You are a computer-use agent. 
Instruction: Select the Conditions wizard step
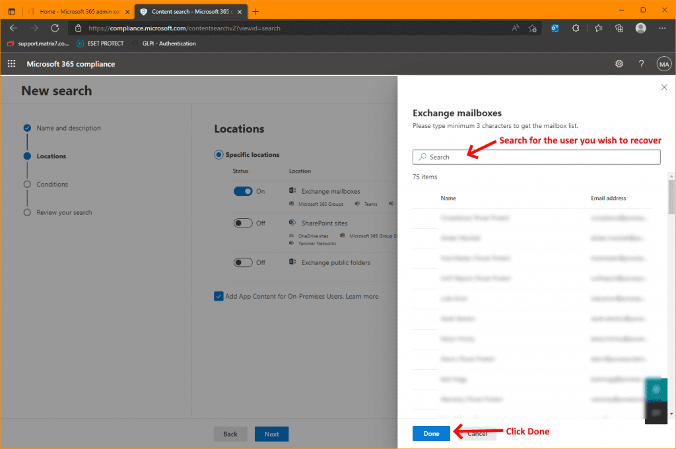51,184
